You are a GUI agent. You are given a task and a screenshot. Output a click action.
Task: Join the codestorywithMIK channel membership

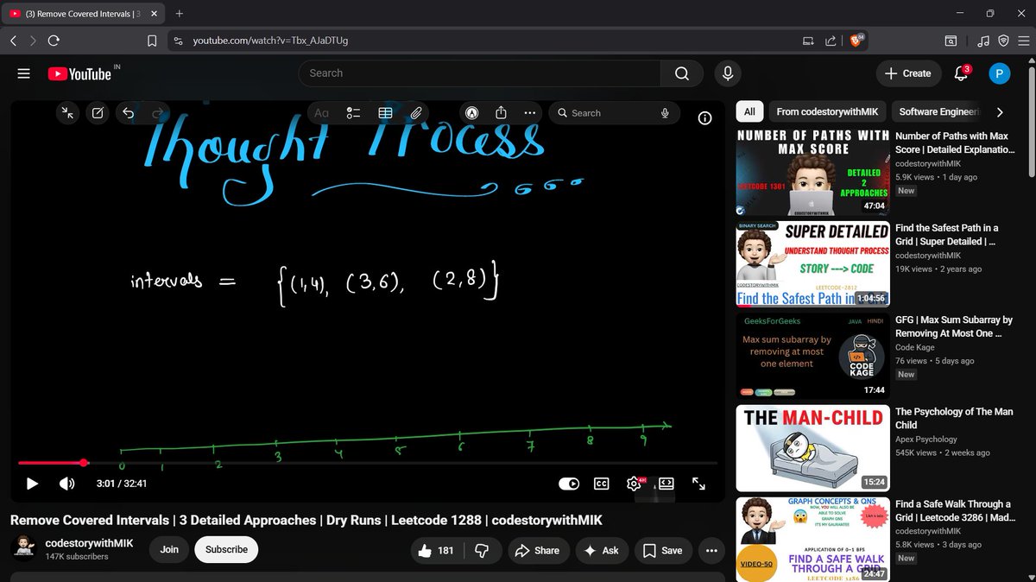[x=169, y=549]
